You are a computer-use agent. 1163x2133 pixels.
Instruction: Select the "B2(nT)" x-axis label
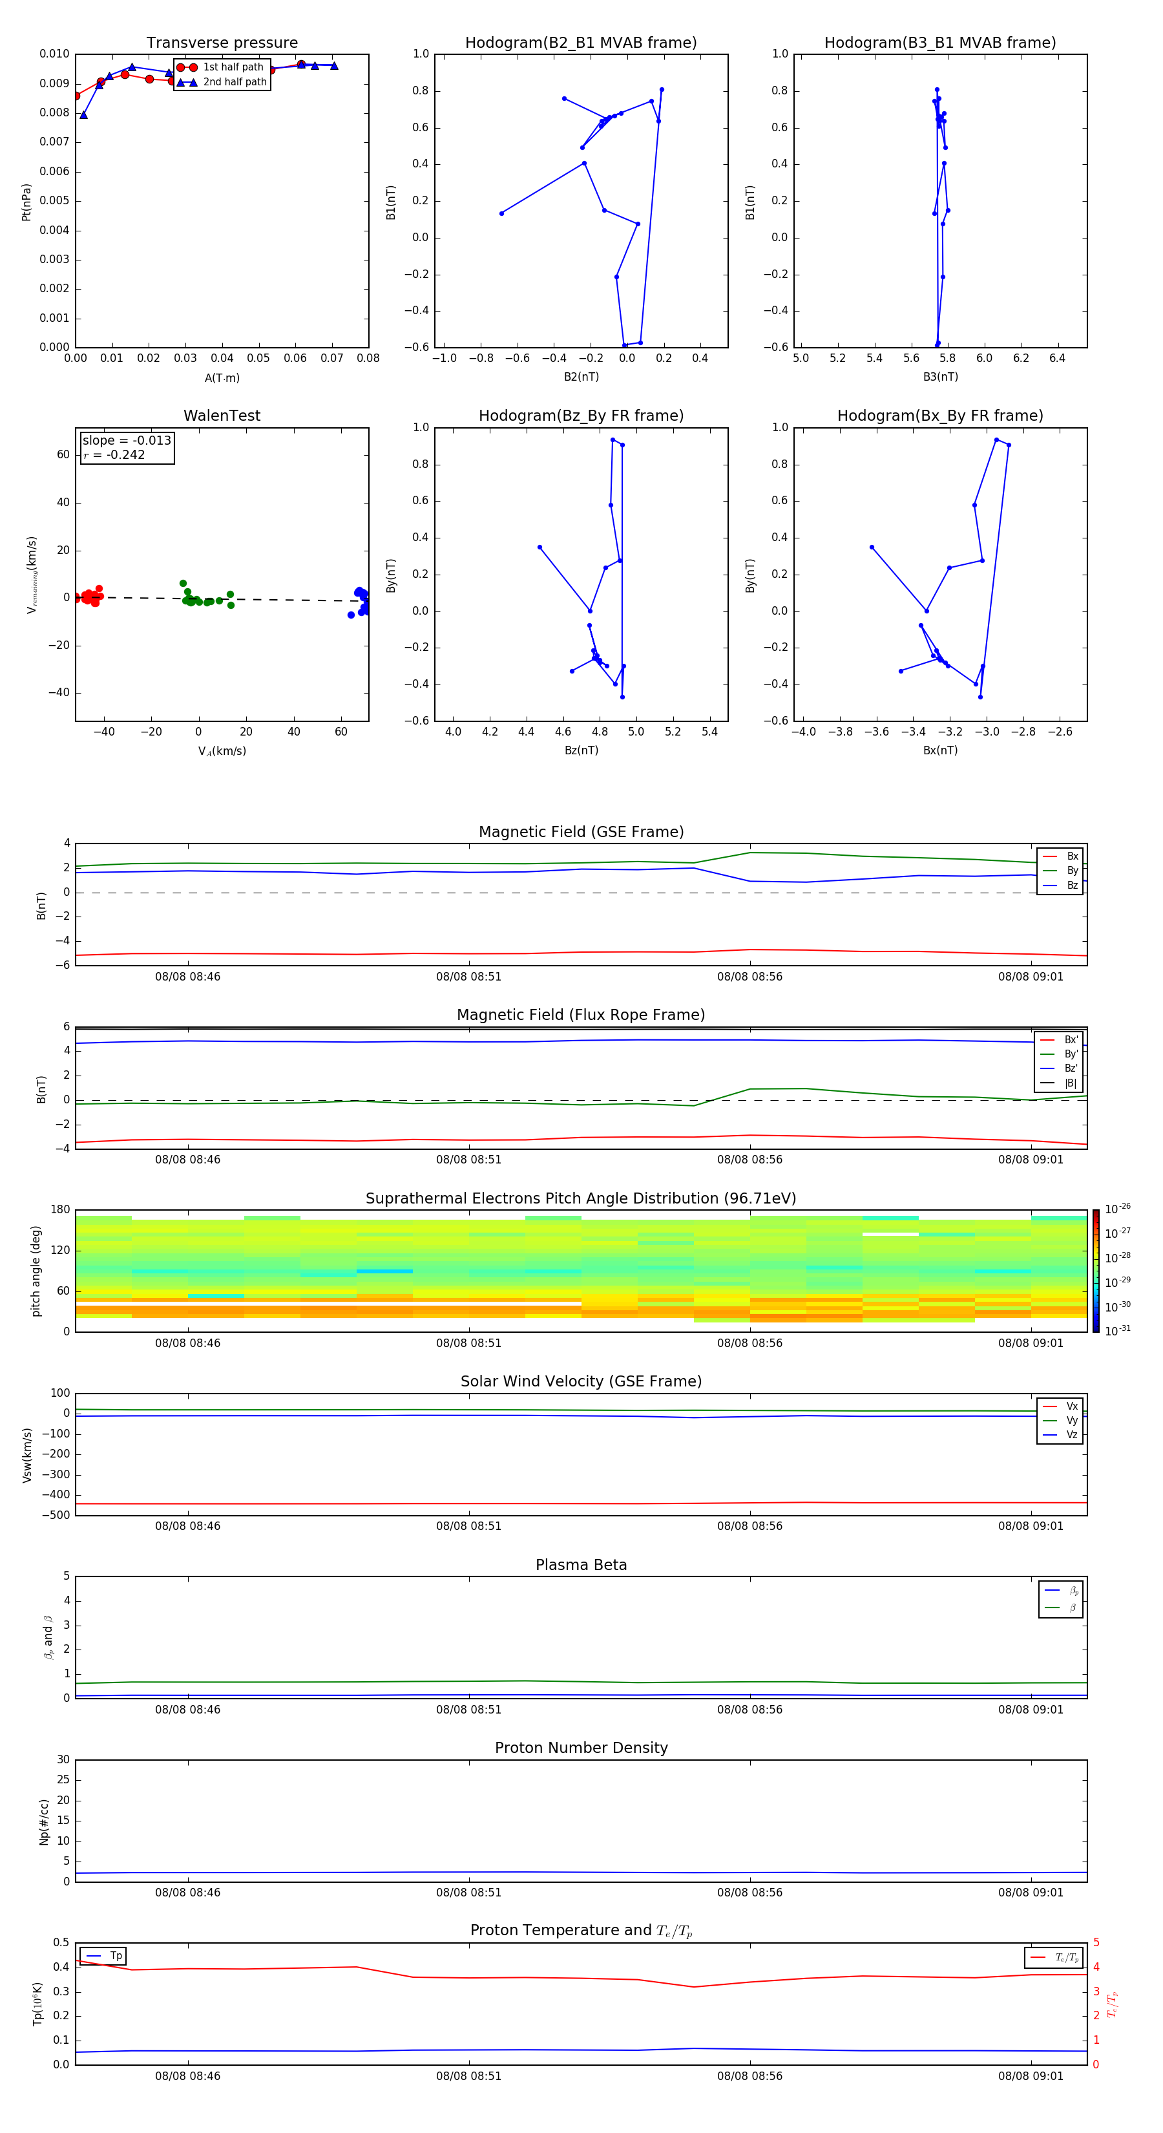581,377
